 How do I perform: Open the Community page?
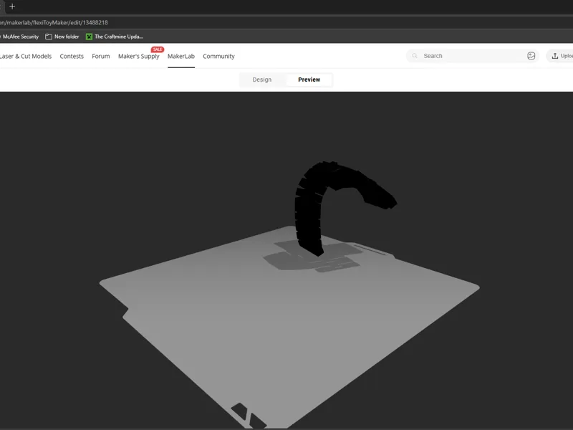tap(219, 57)
